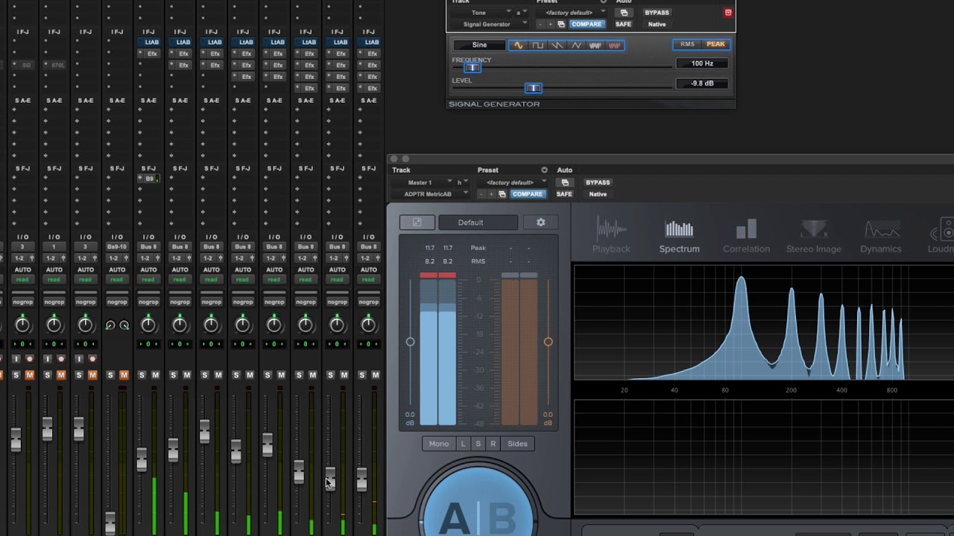
Task: Open MetricAB settings gear
Action: pyautogui.click(x=541, y=223)
